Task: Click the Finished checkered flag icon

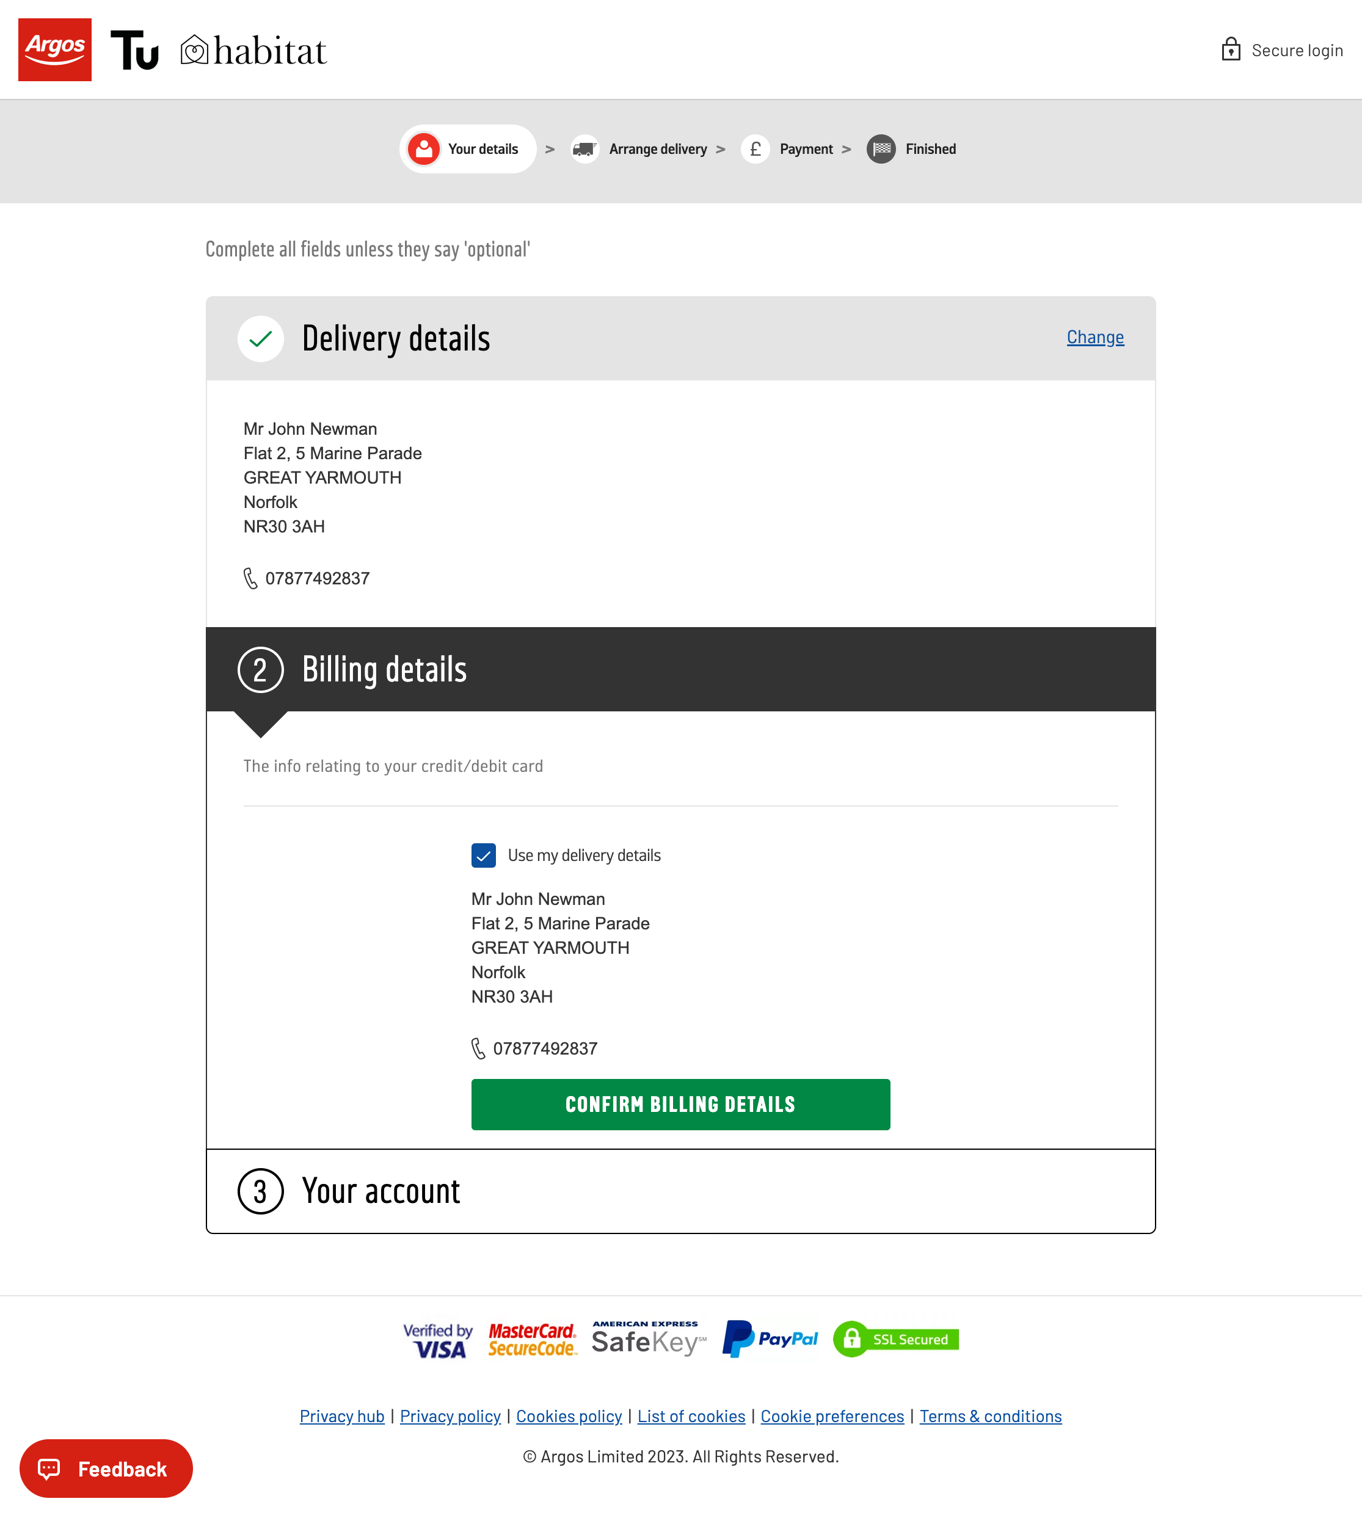Action: (879, 149)
